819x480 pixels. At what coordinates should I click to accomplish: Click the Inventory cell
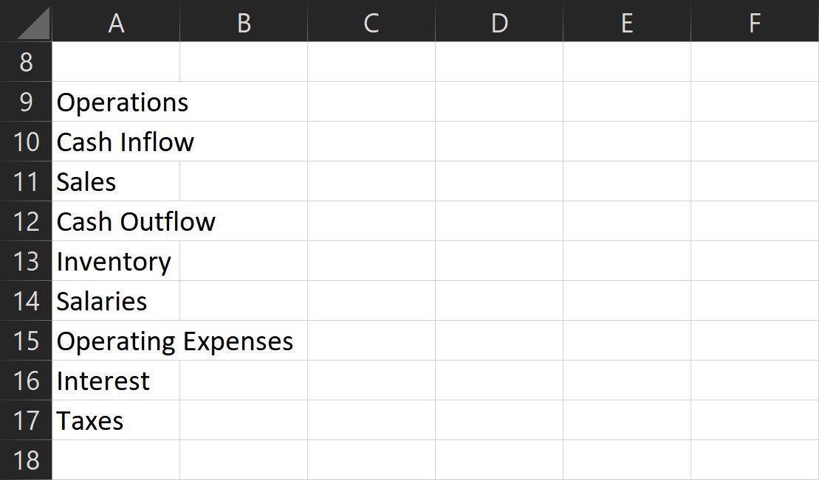[x=116, y=261]
